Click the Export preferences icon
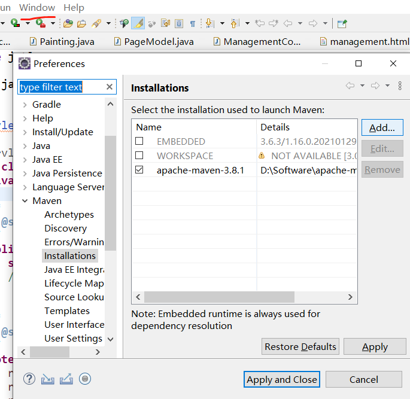The height and width of the screenshot is (399, 410). tap(66, 379)
